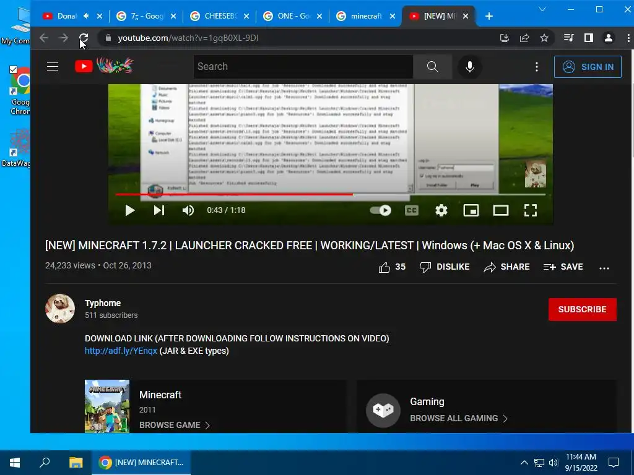Image resolution: width=634 pixels, height=475 pixels.
Task: Open a new browser tab
Action: pyautogui.click(x=489, y=16)
